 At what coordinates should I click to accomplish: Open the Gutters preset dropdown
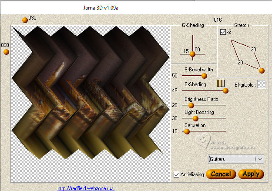[236, 159]
